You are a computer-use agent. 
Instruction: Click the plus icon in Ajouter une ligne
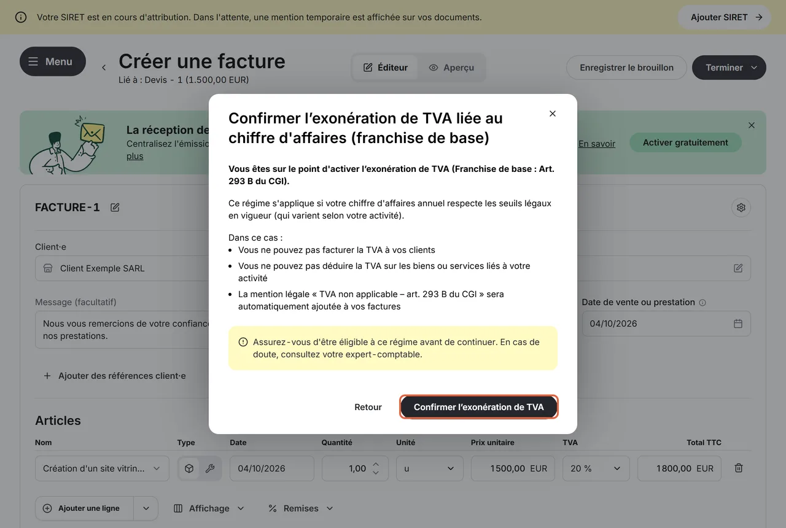pyautogui.click(x=47, y=508)
